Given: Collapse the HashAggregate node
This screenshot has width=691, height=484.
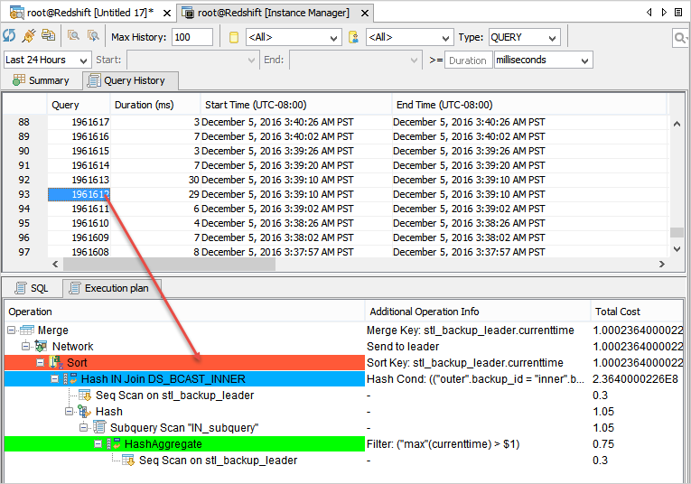Looking at the screenshot, I should click(98, 443).
